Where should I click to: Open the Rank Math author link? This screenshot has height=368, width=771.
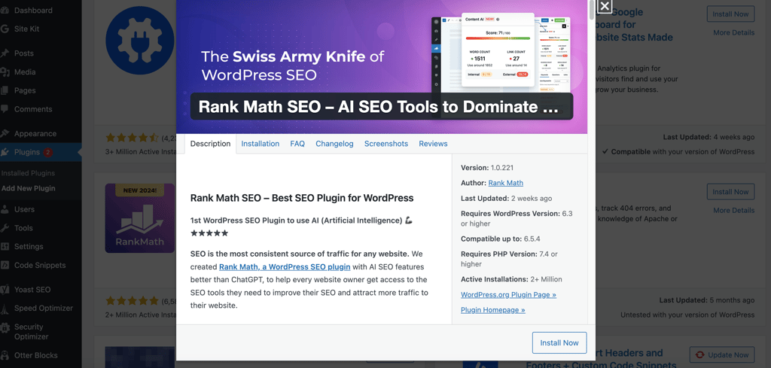[x=505, y=183]
